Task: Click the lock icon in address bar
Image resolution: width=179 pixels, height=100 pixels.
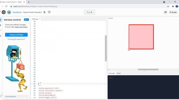Action: (11, 6)
